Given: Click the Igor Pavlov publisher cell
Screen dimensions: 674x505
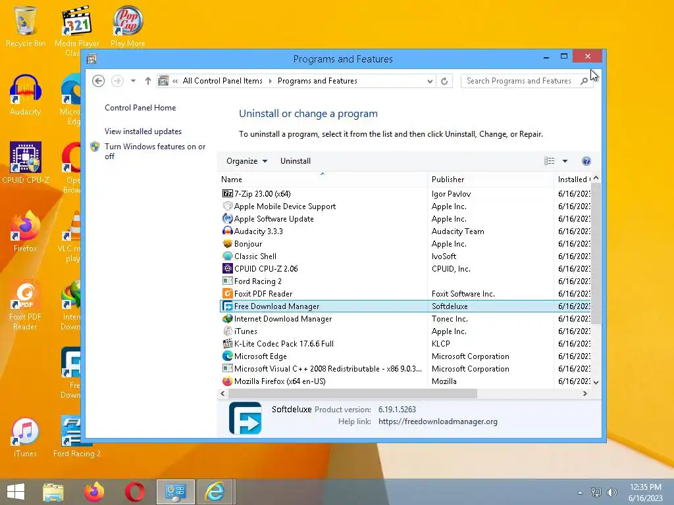Looking at the screenshot, I should tap(451, 194).
